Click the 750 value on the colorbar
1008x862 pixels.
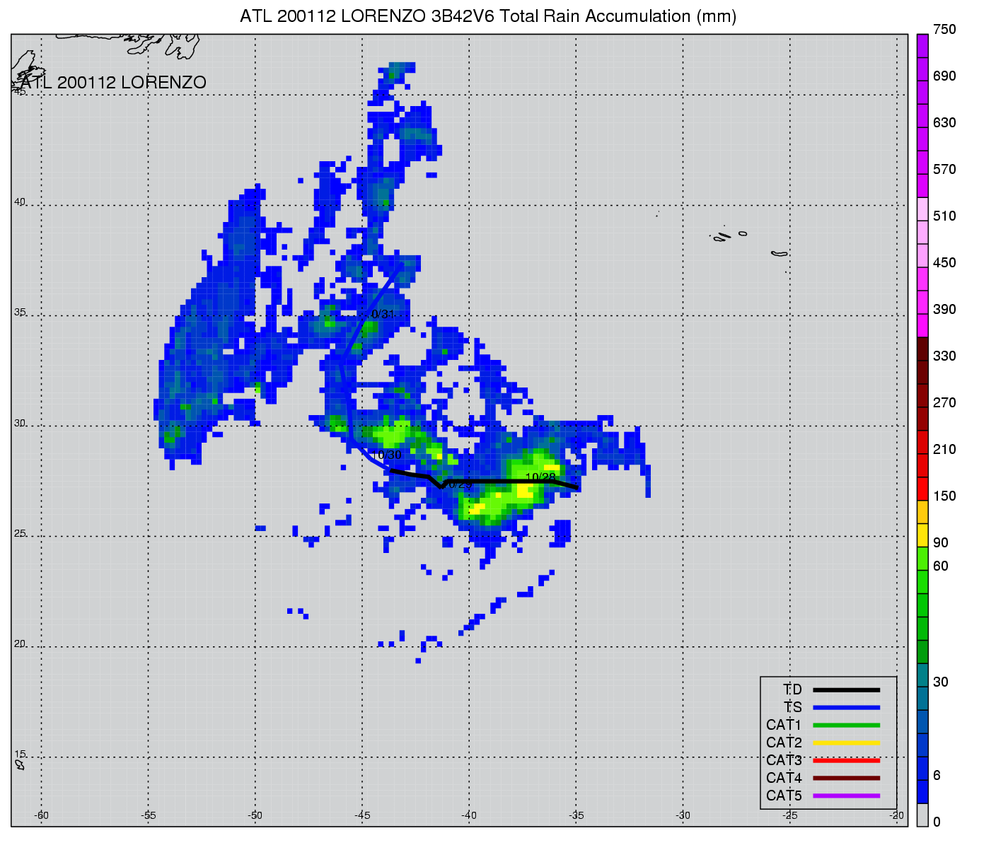click(x=944, y=30)
